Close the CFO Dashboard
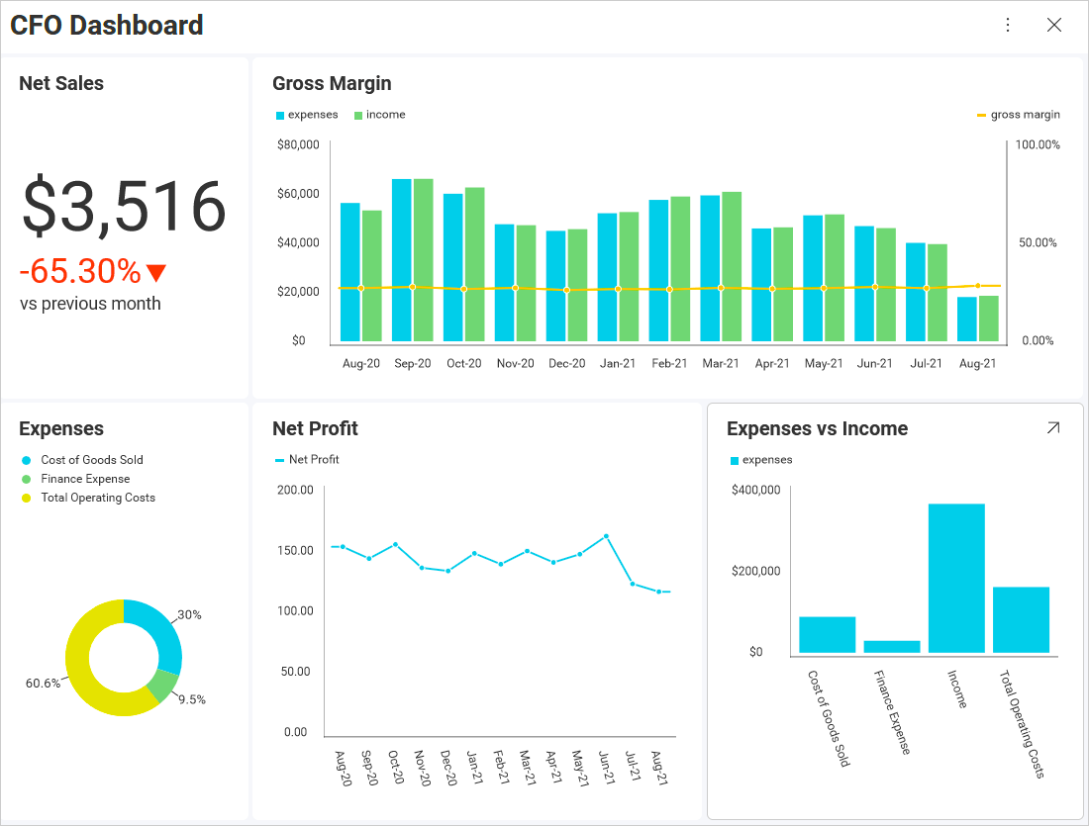1089x826 pixels. (1054, 25)
